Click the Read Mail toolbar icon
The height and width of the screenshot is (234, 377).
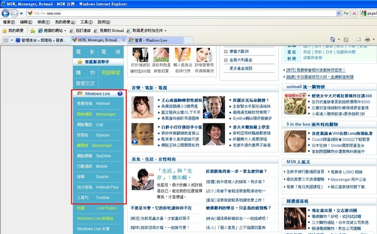click(x=359, y=40)
